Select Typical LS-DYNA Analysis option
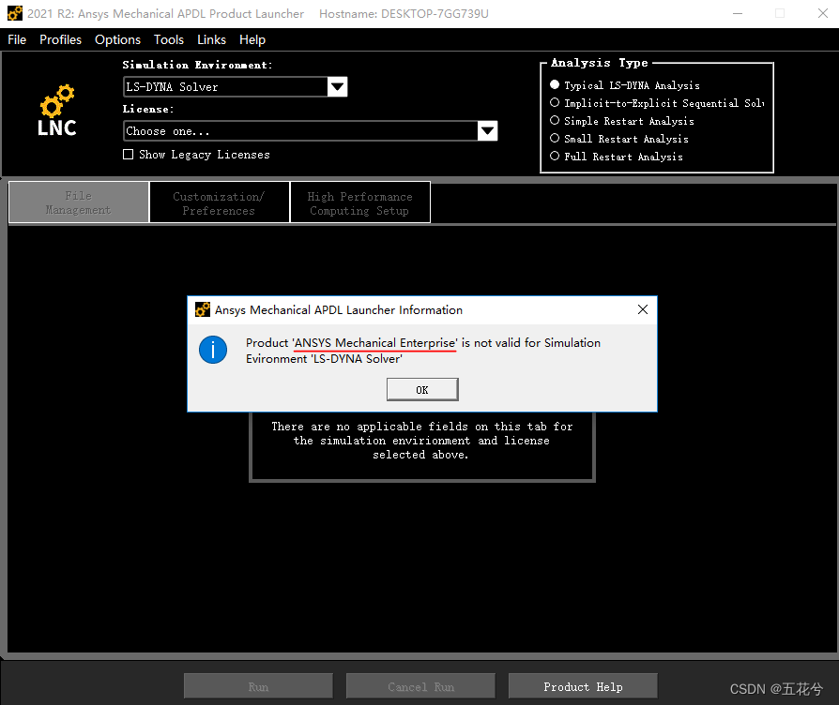 (x=554, y=84)
